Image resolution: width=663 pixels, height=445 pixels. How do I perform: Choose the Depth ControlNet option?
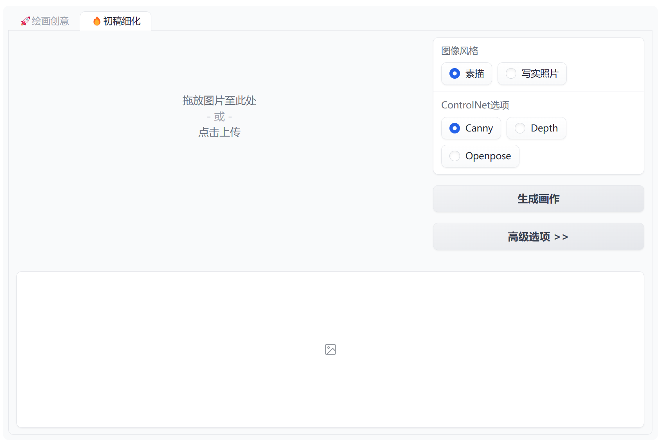pyautogui.click(x=536, y=128)
